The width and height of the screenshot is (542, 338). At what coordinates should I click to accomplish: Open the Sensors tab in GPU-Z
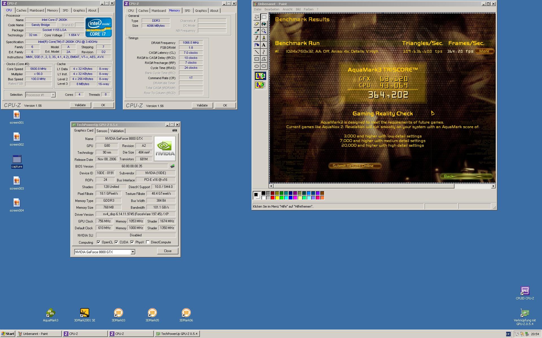click(x=102, y=131)
